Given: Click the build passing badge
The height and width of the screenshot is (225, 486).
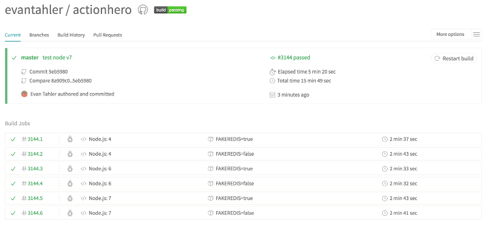Looking at the screenshot, I should point(170,10).
